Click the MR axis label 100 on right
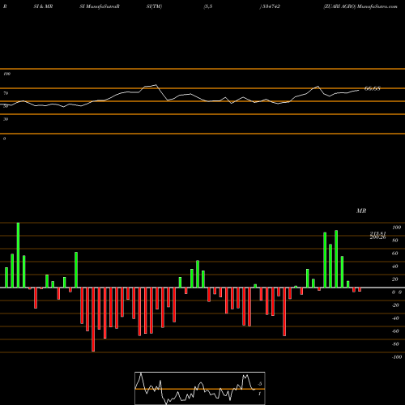 pyautogui.click(x=396, y=228)
